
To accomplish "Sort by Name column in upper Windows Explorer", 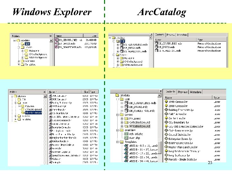I will (x=69, y=36).
